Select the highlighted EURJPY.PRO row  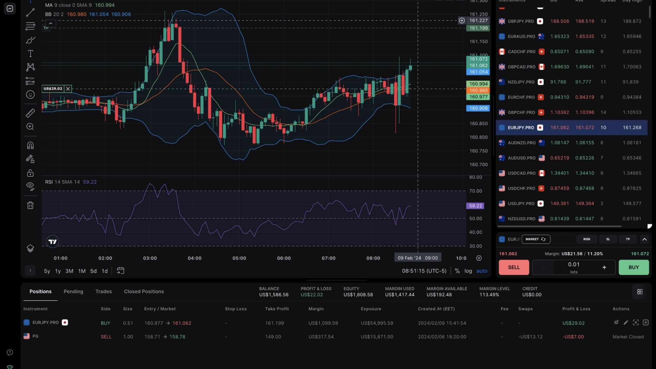pyautogui.click(x=572, y=127)
